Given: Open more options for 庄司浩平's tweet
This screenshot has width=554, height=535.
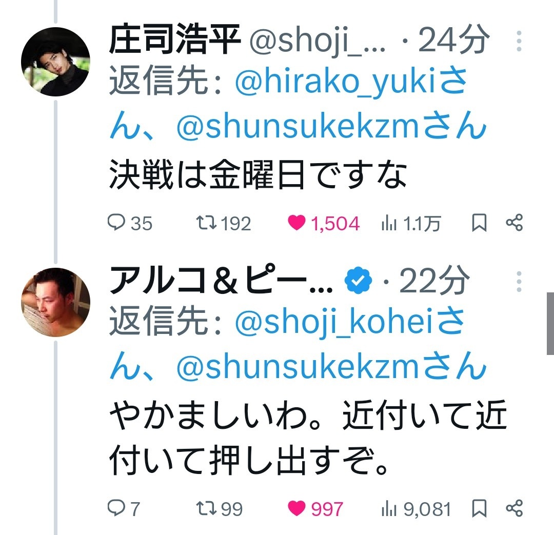Looking at the screenshot, I should coord(519,42).
